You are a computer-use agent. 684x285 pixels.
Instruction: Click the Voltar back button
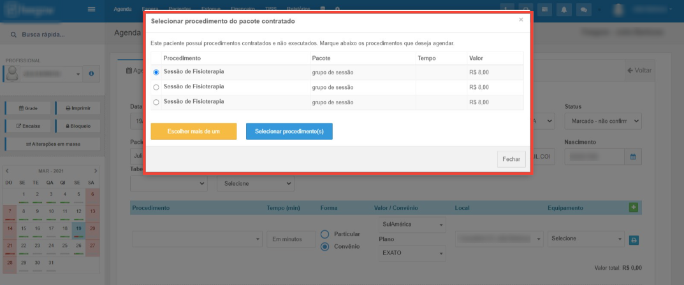[x=639, y=71]
